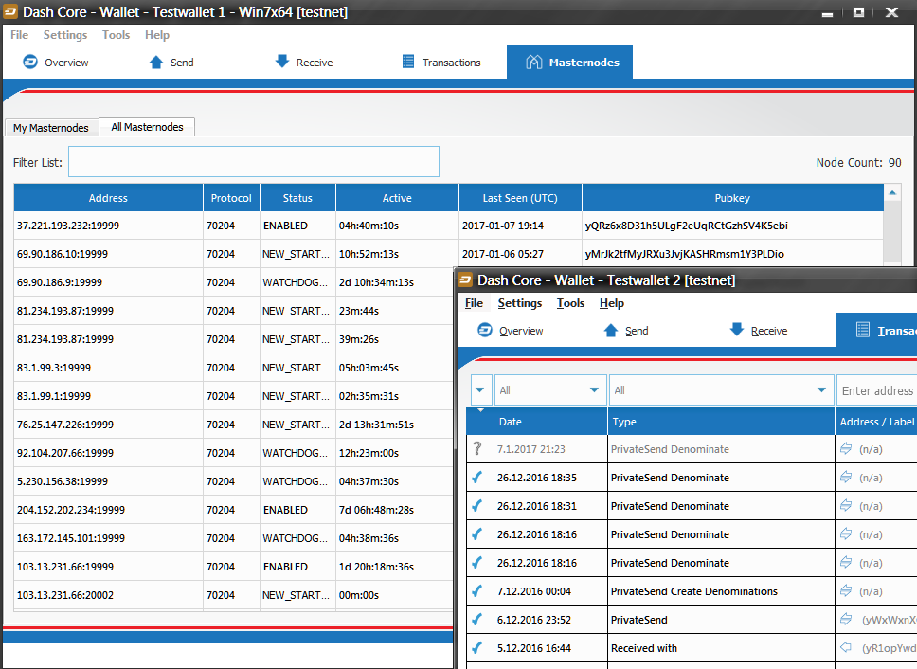Open the Settings menu in Testwallet 1

pyautogui.click(x=65, y=34)
